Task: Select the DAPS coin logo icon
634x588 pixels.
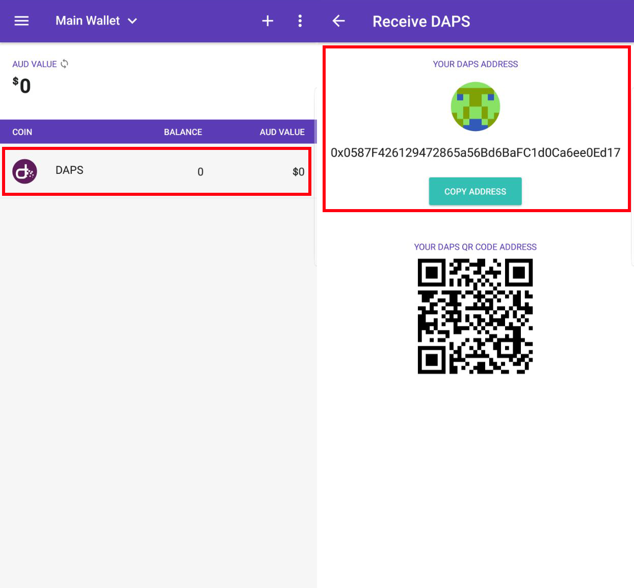Action: point(24,172)
